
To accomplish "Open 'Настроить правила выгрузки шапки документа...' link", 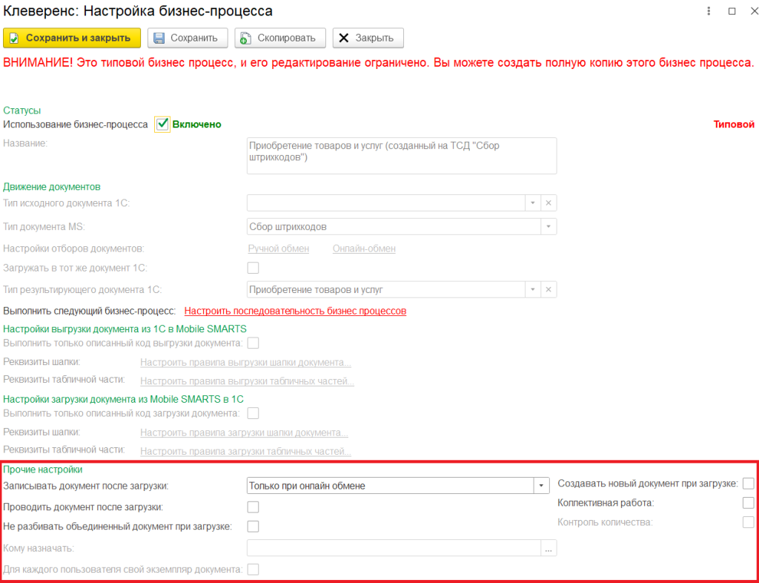I will click(245, 363).
